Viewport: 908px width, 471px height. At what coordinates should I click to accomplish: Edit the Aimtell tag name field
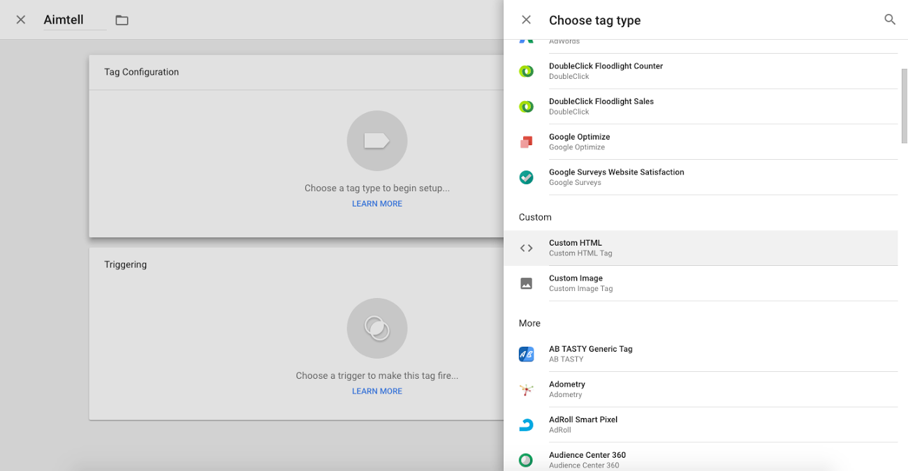[x=74, y=20]
